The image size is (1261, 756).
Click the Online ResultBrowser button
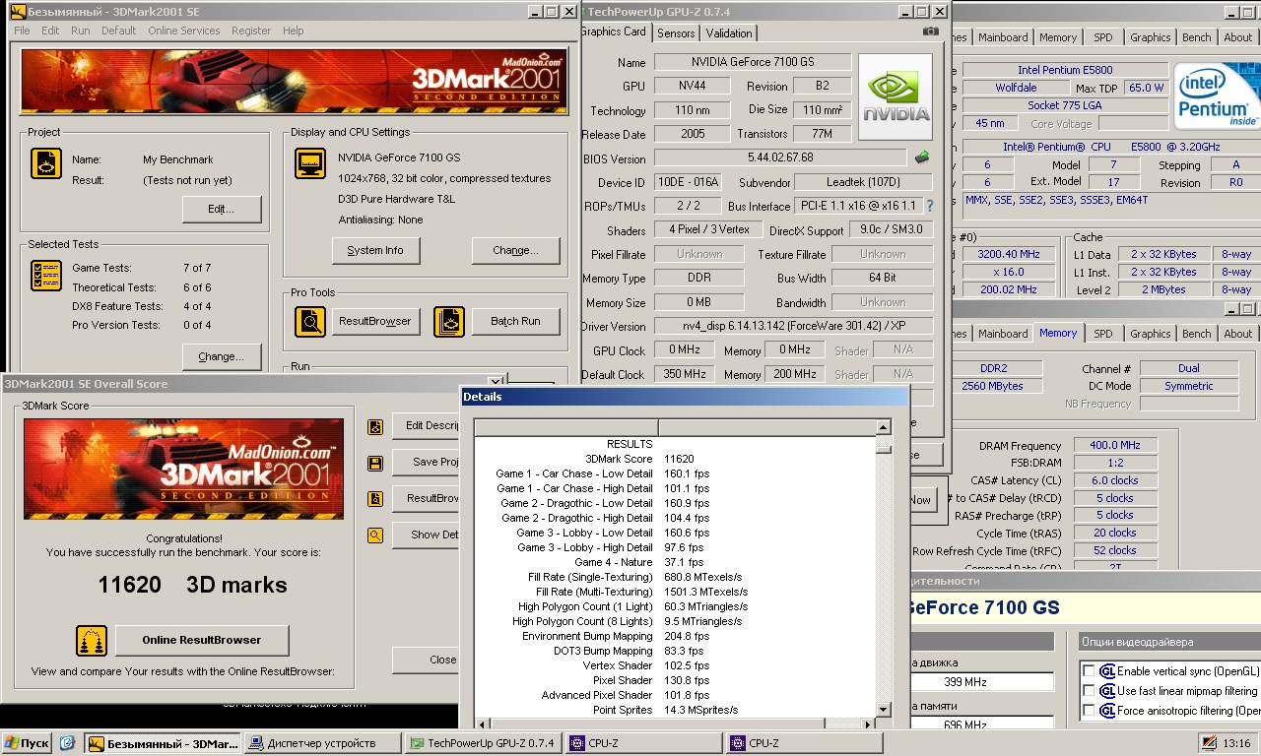[x=202, y=641]
